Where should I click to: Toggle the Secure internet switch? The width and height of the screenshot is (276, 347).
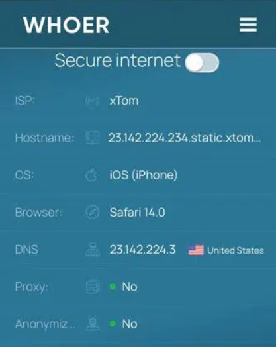click(202, 63)
